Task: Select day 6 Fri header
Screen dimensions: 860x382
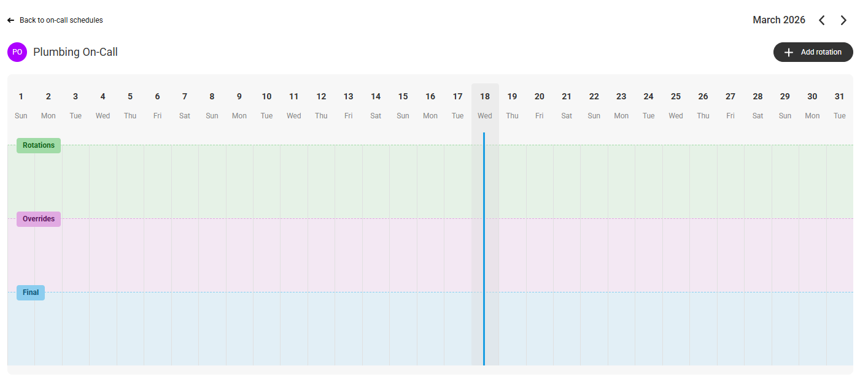Action: pyautogui.click(x=158, y=105)
